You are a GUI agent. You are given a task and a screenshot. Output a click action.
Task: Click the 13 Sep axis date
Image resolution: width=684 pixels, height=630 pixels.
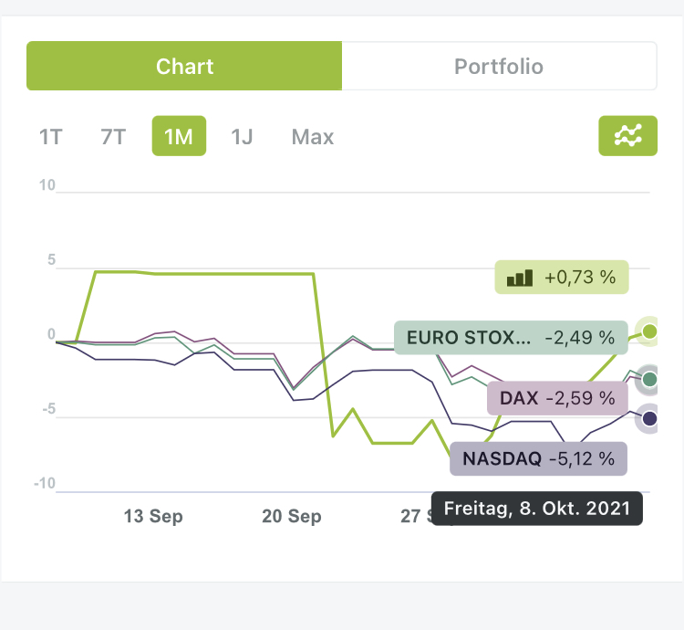point(153,516)
